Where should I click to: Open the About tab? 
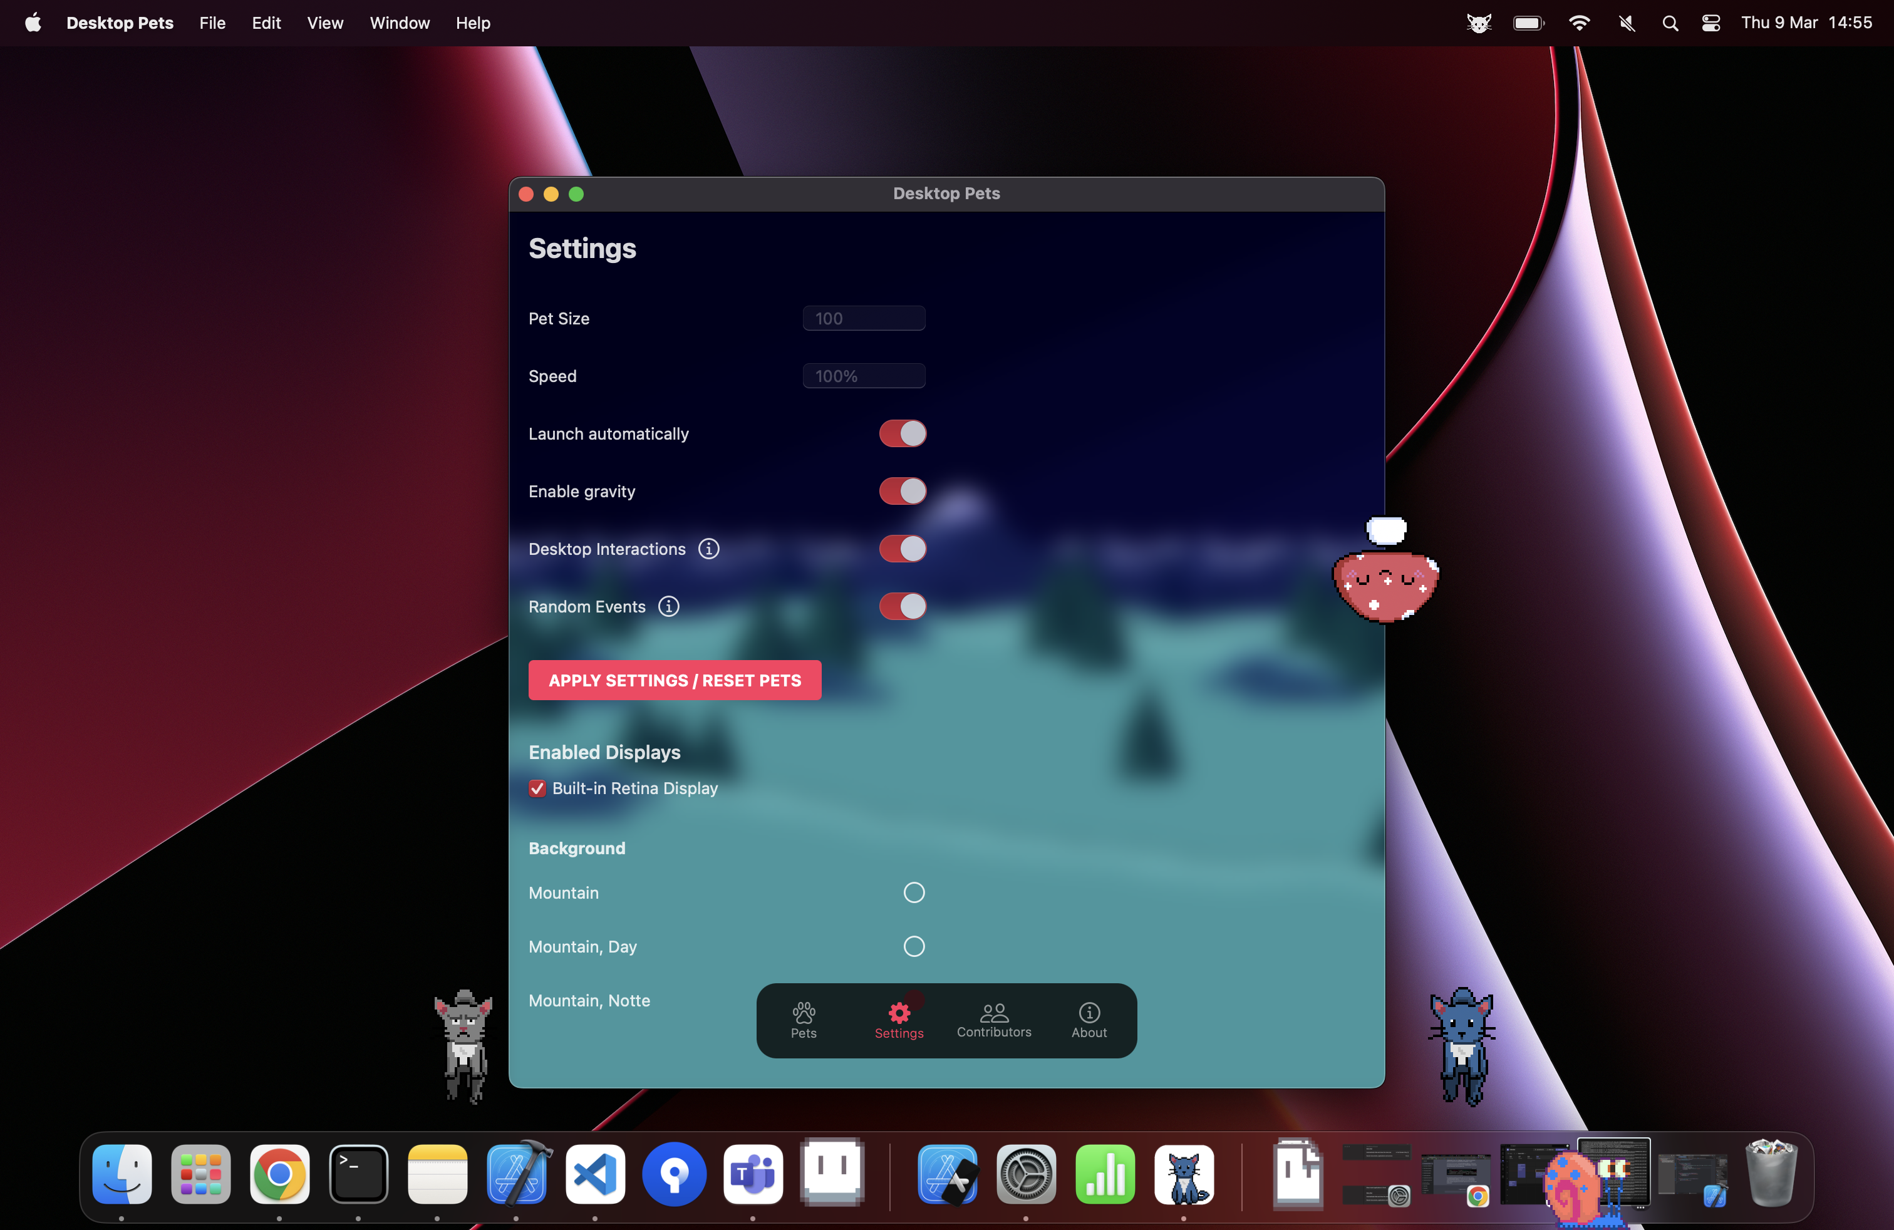1088,1020
